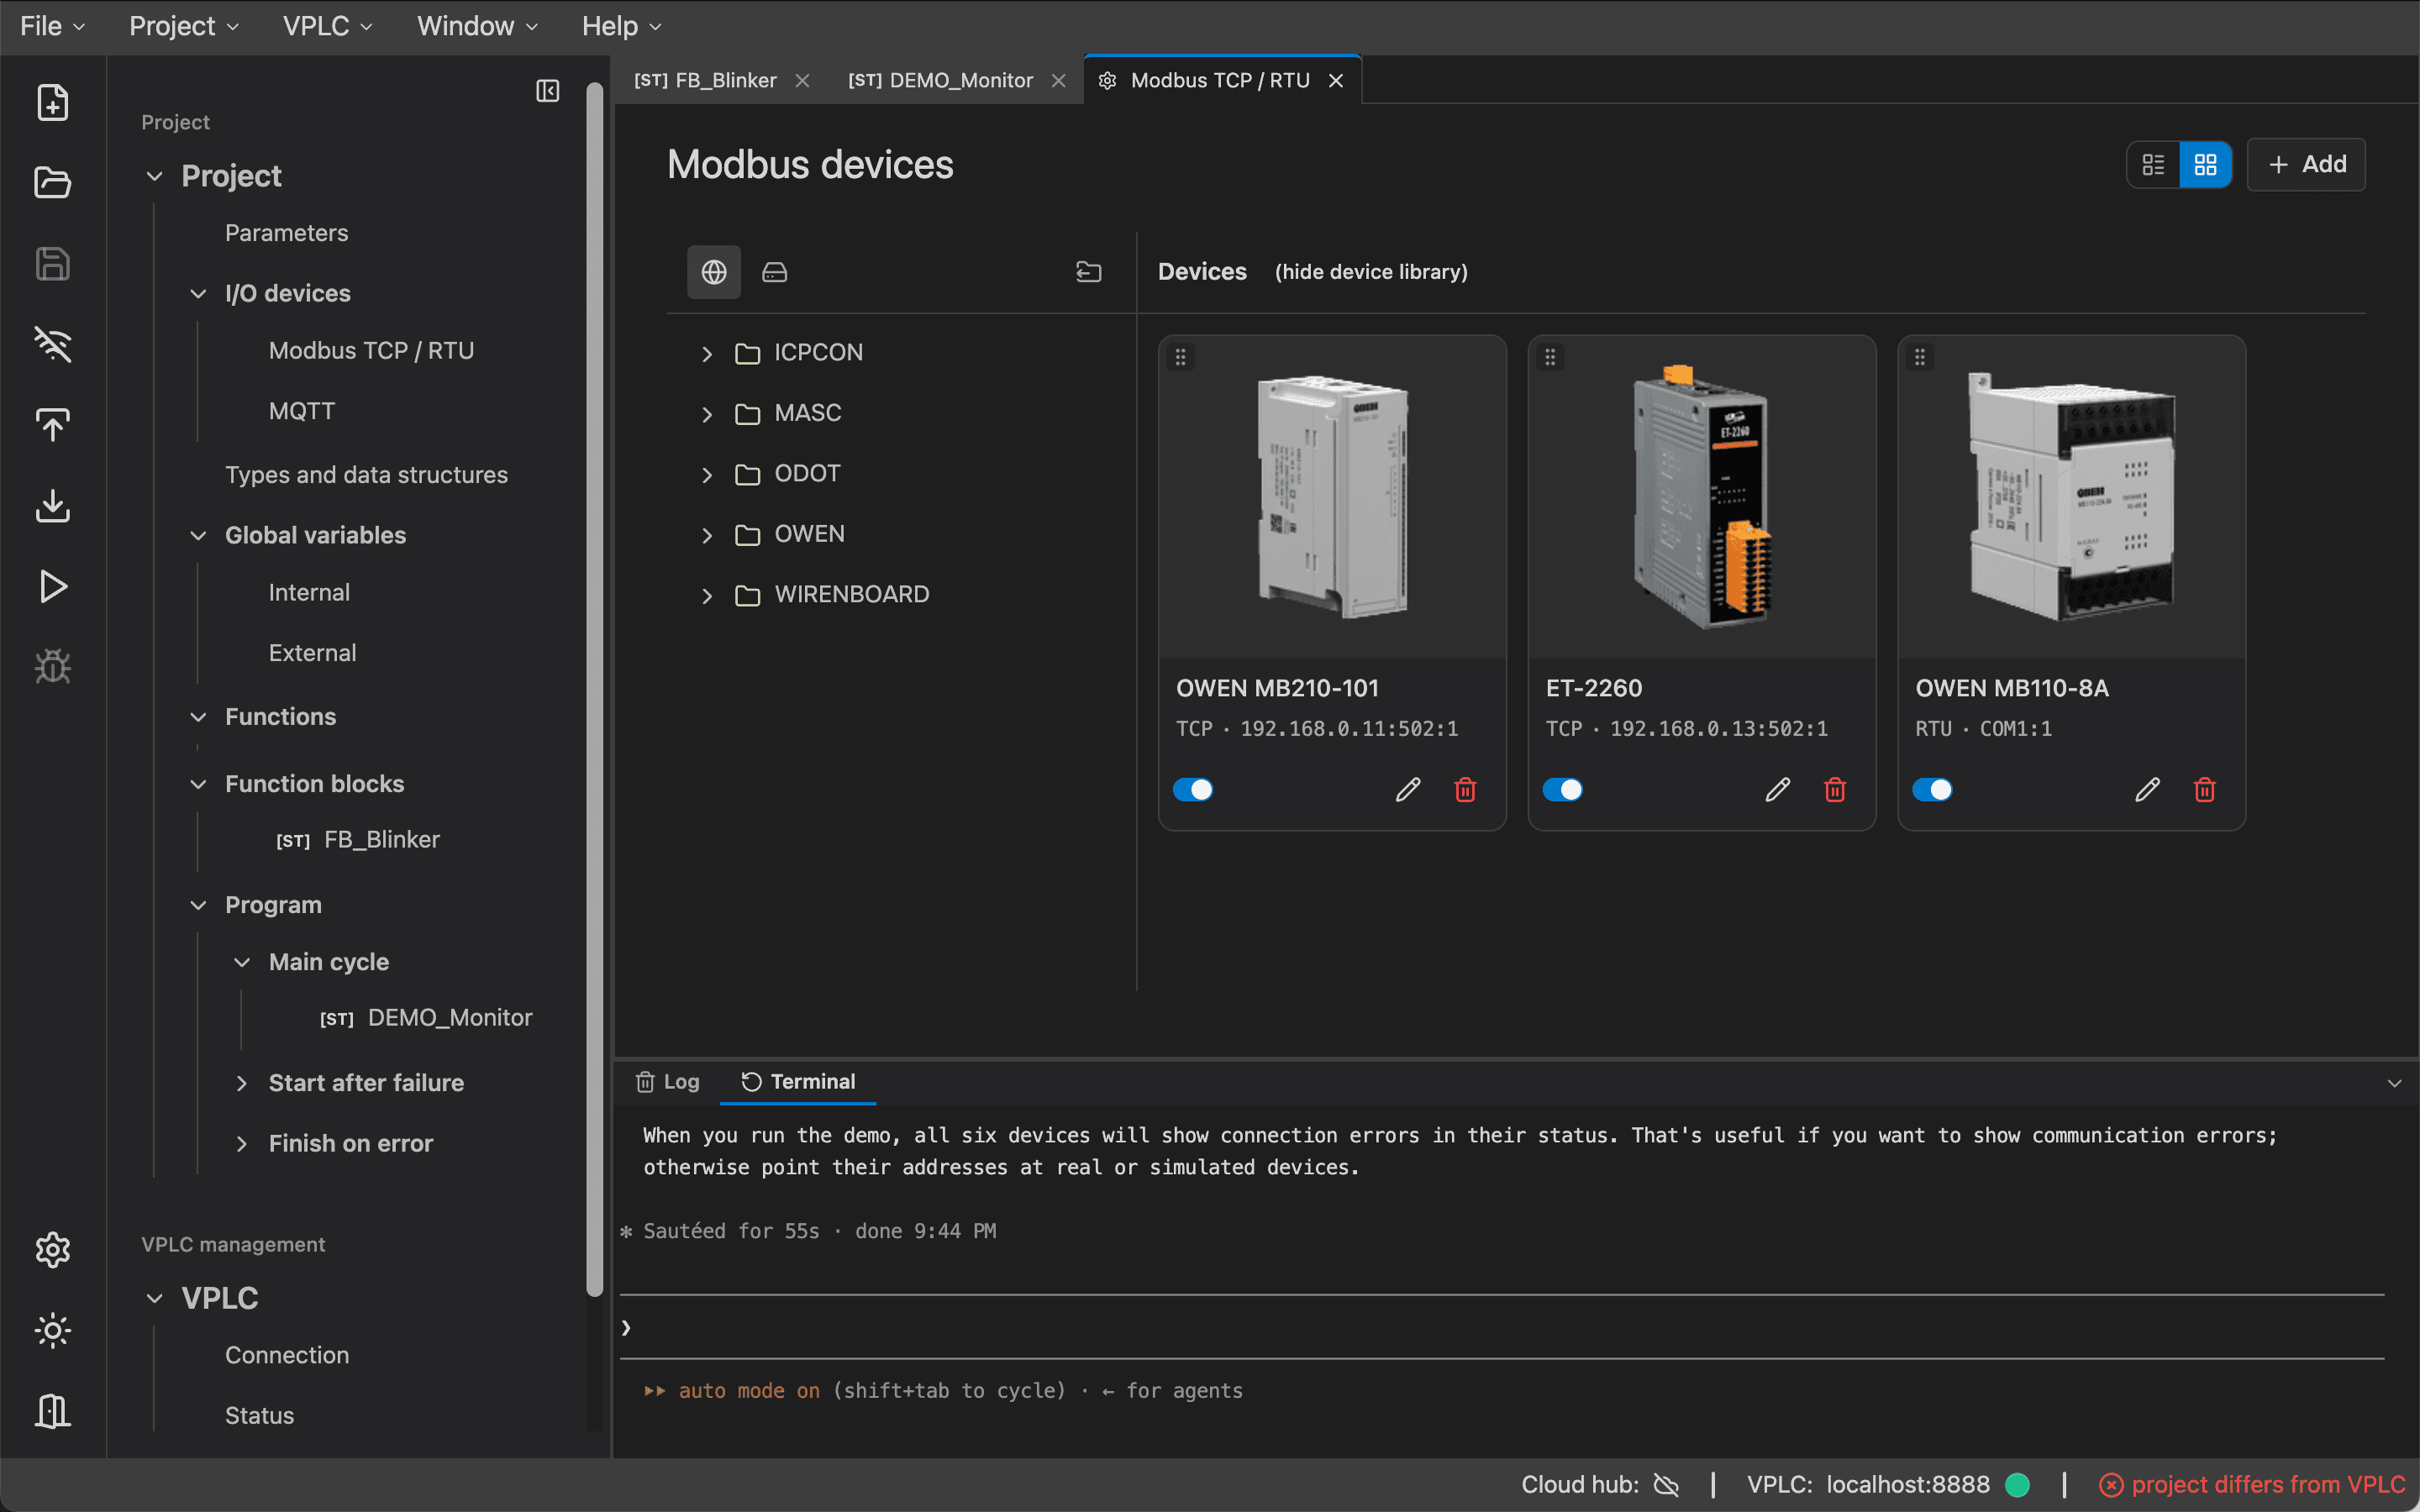Image resolution: width=2420 pixels, height=1512 pixels.
Task: Click the Add device button
Action: (x=2306, y=165)
